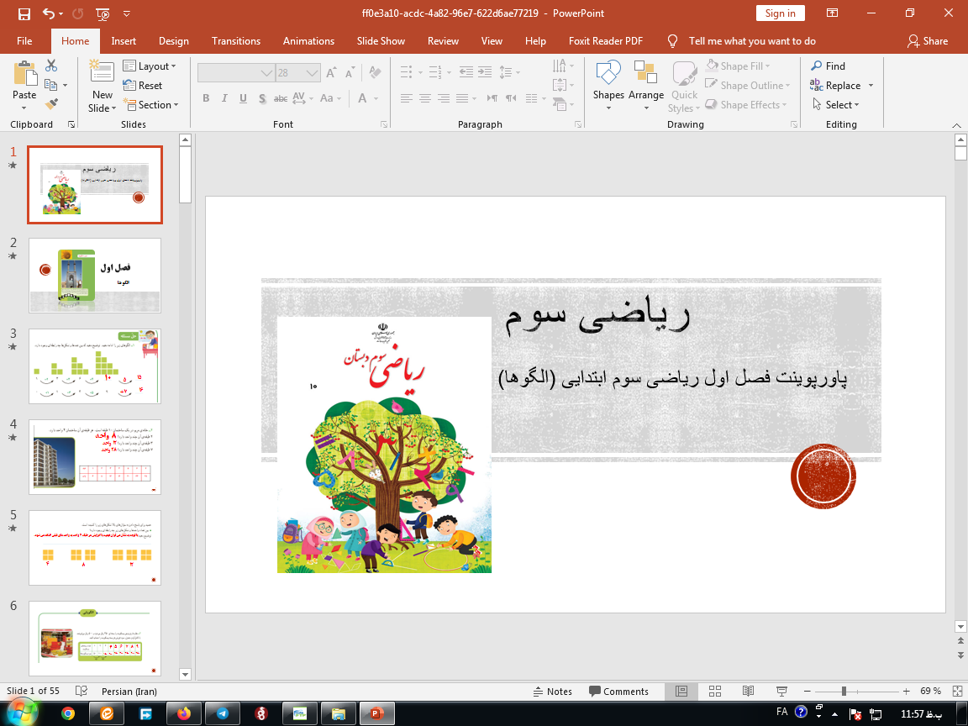Image resolution: width=968 pixels, height=726 pixels.
Task: Click the Sign in button
Action: click(x=780, y=13)
